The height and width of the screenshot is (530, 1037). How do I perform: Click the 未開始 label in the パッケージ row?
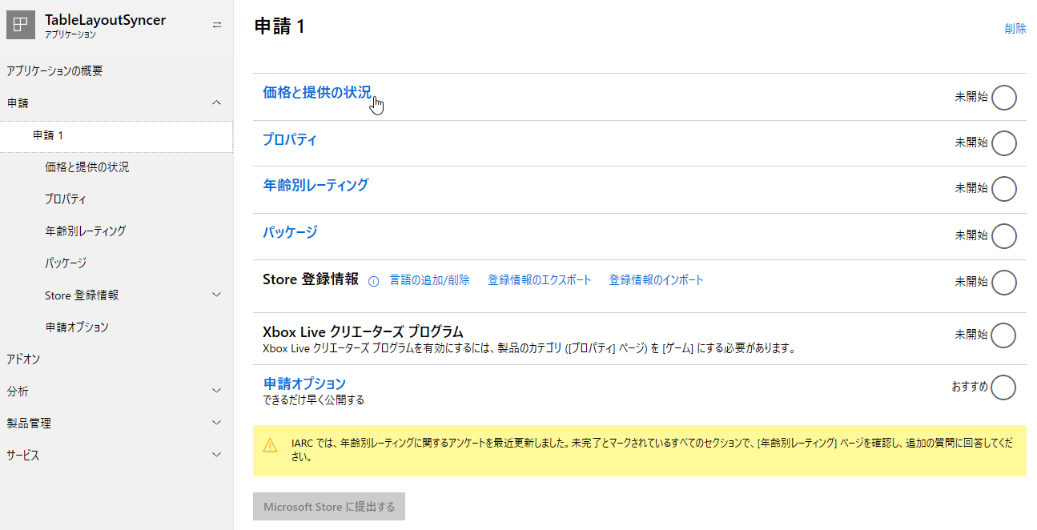coord(971,235)
